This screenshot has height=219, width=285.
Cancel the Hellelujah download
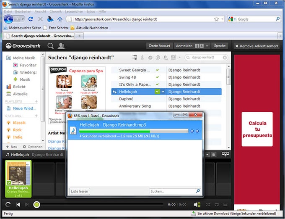[x=197, y=131]
